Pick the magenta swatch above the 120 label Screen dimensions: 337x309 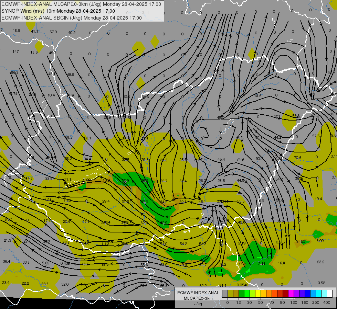291,294
